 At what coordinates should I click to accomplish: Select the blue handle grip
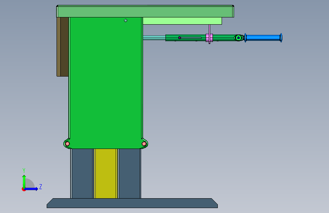tap(263, 38)
